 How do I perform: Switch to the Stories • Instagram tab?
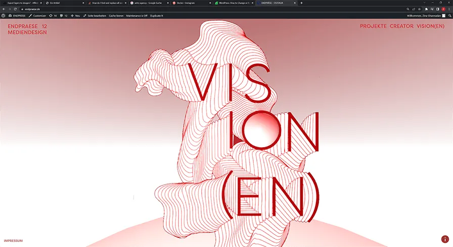pos(187,3)
